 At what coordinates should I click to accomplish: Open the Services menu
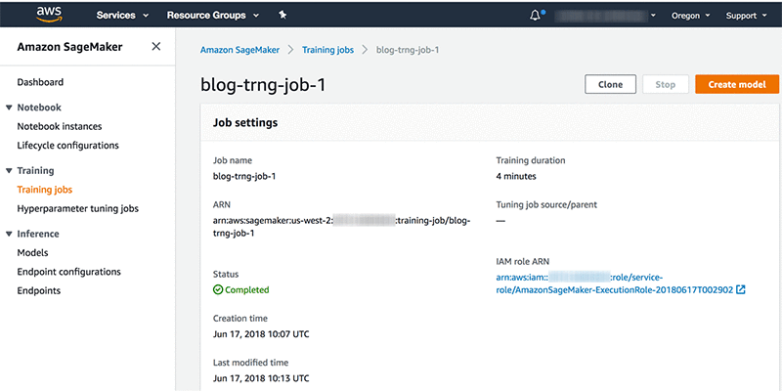click(122, 16)
